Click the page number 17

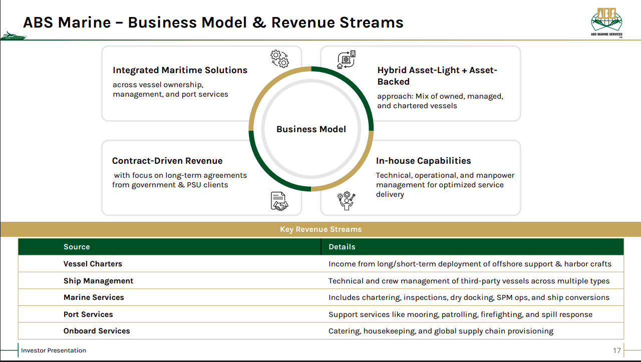click(x=617, y=350)
